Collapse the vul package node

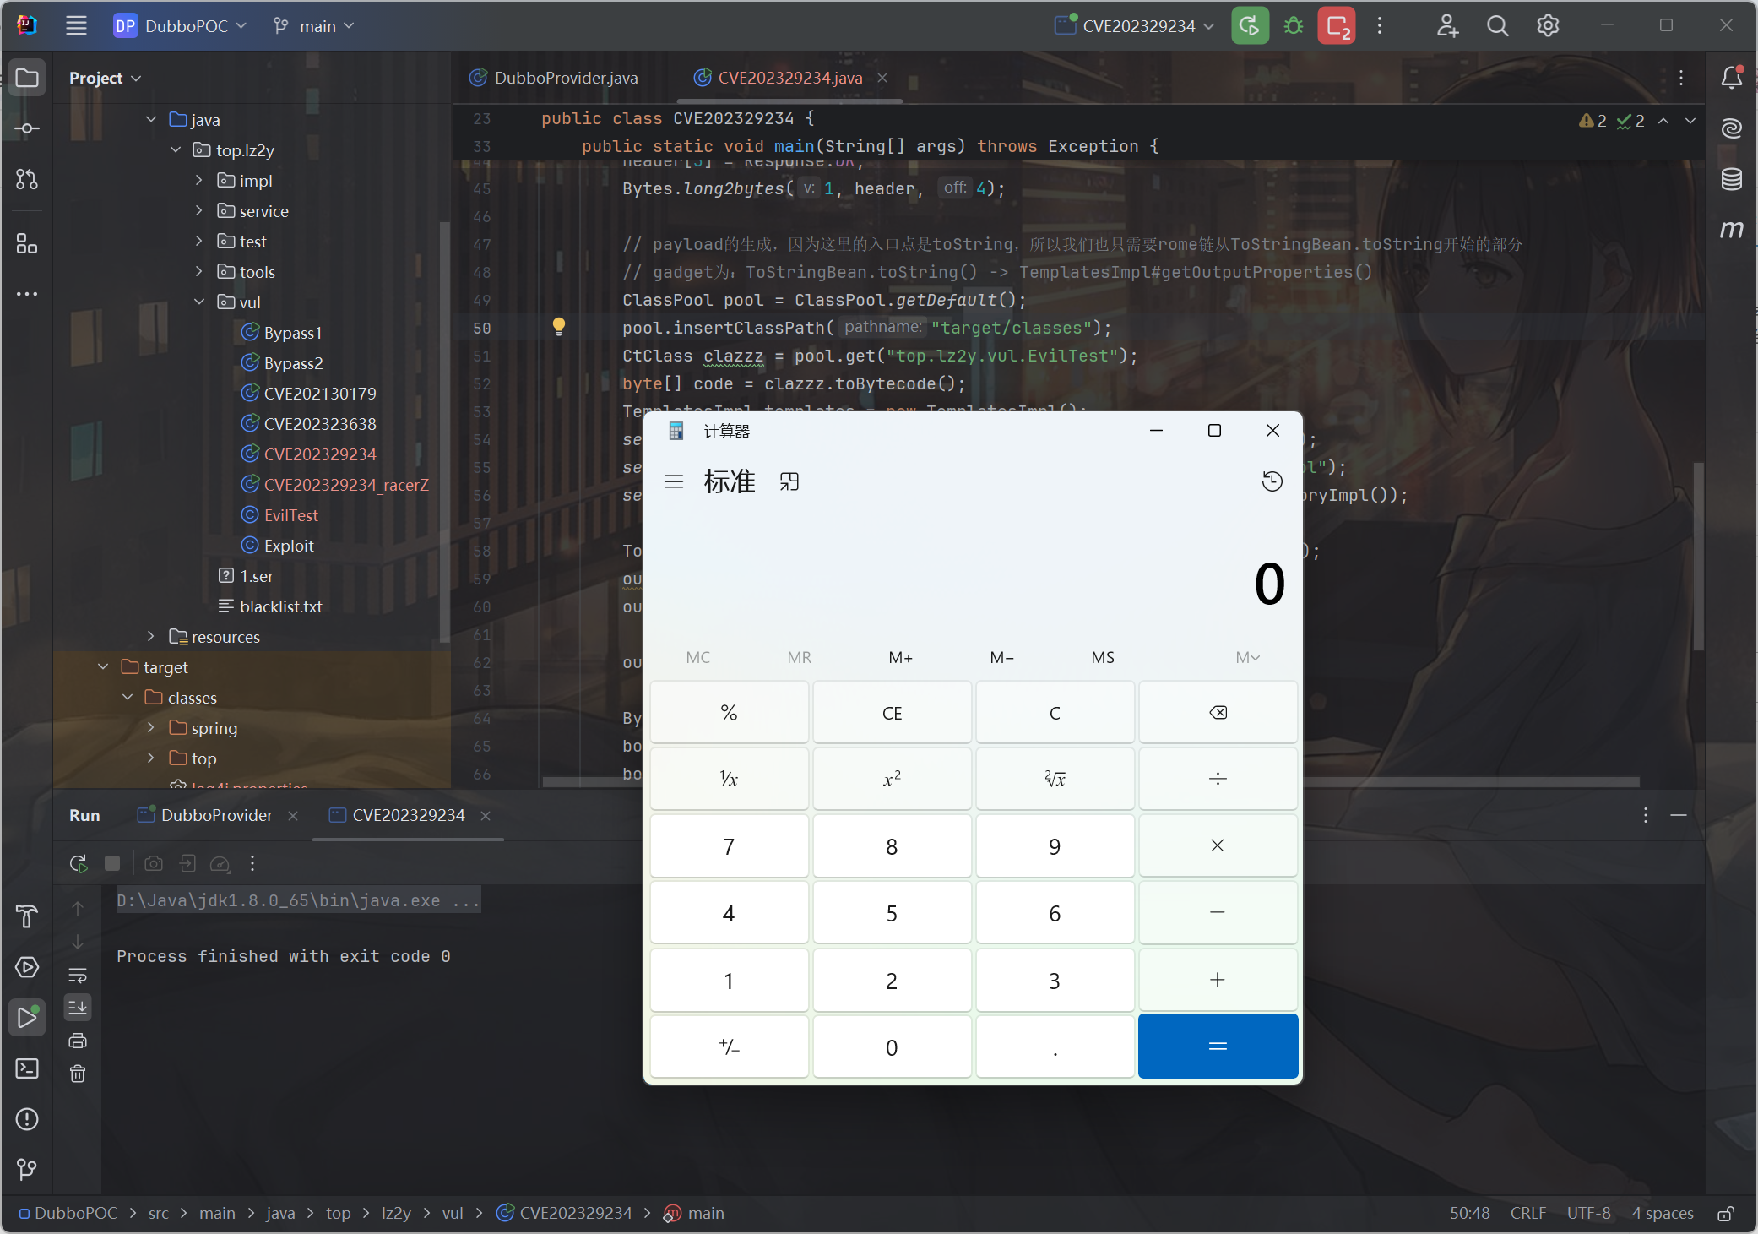coord(199,302)
